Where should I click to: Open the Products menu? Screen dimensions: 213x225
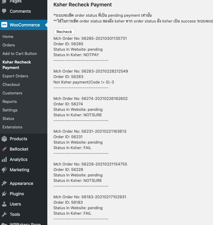19,139
